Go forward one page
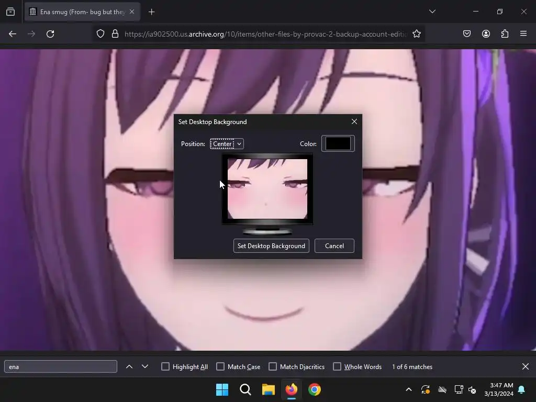Viewport: 536px width, 402px height. [31, 34]
